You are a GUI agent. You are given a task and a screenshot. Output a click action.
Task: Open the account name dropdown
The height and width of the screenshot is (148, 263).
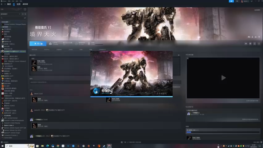pos(245,1)
